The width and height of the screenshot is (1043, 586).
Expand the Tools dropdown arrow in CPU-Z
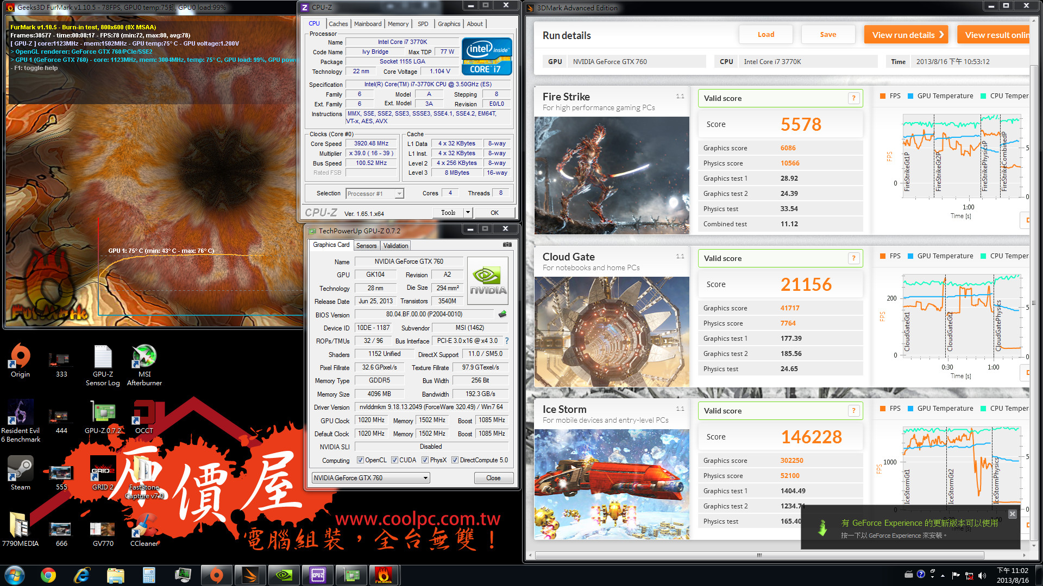point(468,213)
